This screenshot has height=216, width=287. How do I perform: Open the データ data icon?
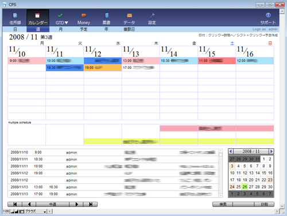[x=130, y=15]
